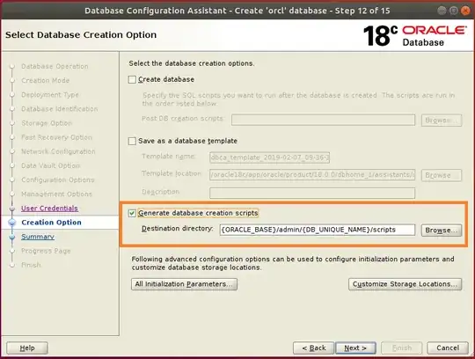Open Customize Storage Locations dialog
This screenshot has width=475, height=359.
[x=405, y=284]
